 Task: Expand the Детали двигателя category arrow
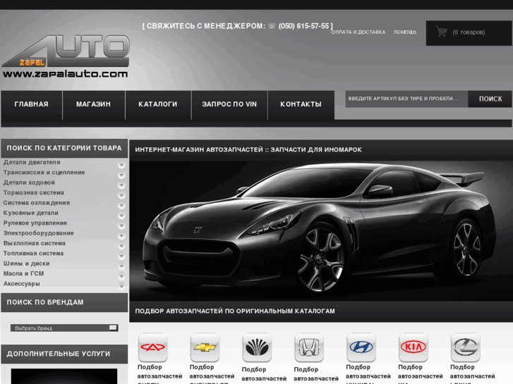(x=121, y=166)
